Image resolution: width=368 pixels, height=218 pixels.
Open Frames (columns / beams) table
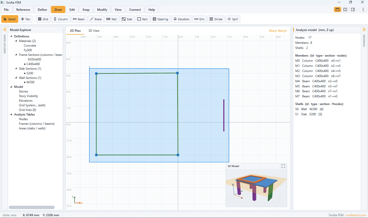pos(37,124)
